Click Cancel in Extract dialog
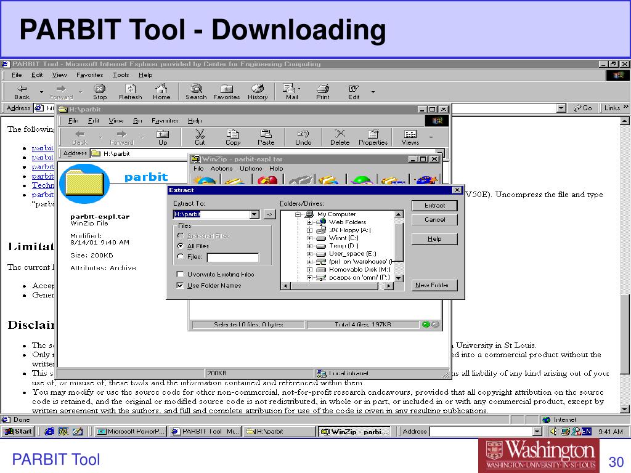Viewport: 631px width, 473px height. point(434,220)
